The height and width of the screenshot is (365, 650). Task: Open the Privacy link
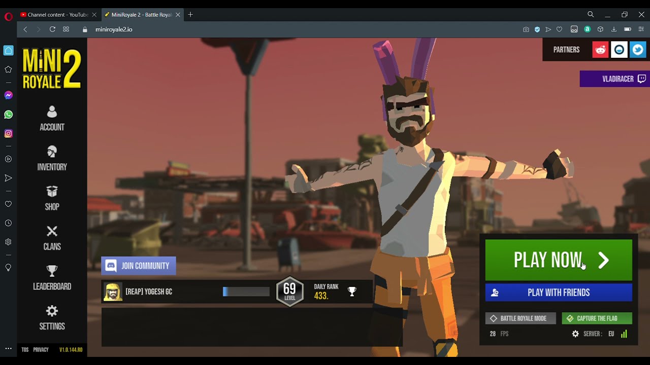[41, 350]
